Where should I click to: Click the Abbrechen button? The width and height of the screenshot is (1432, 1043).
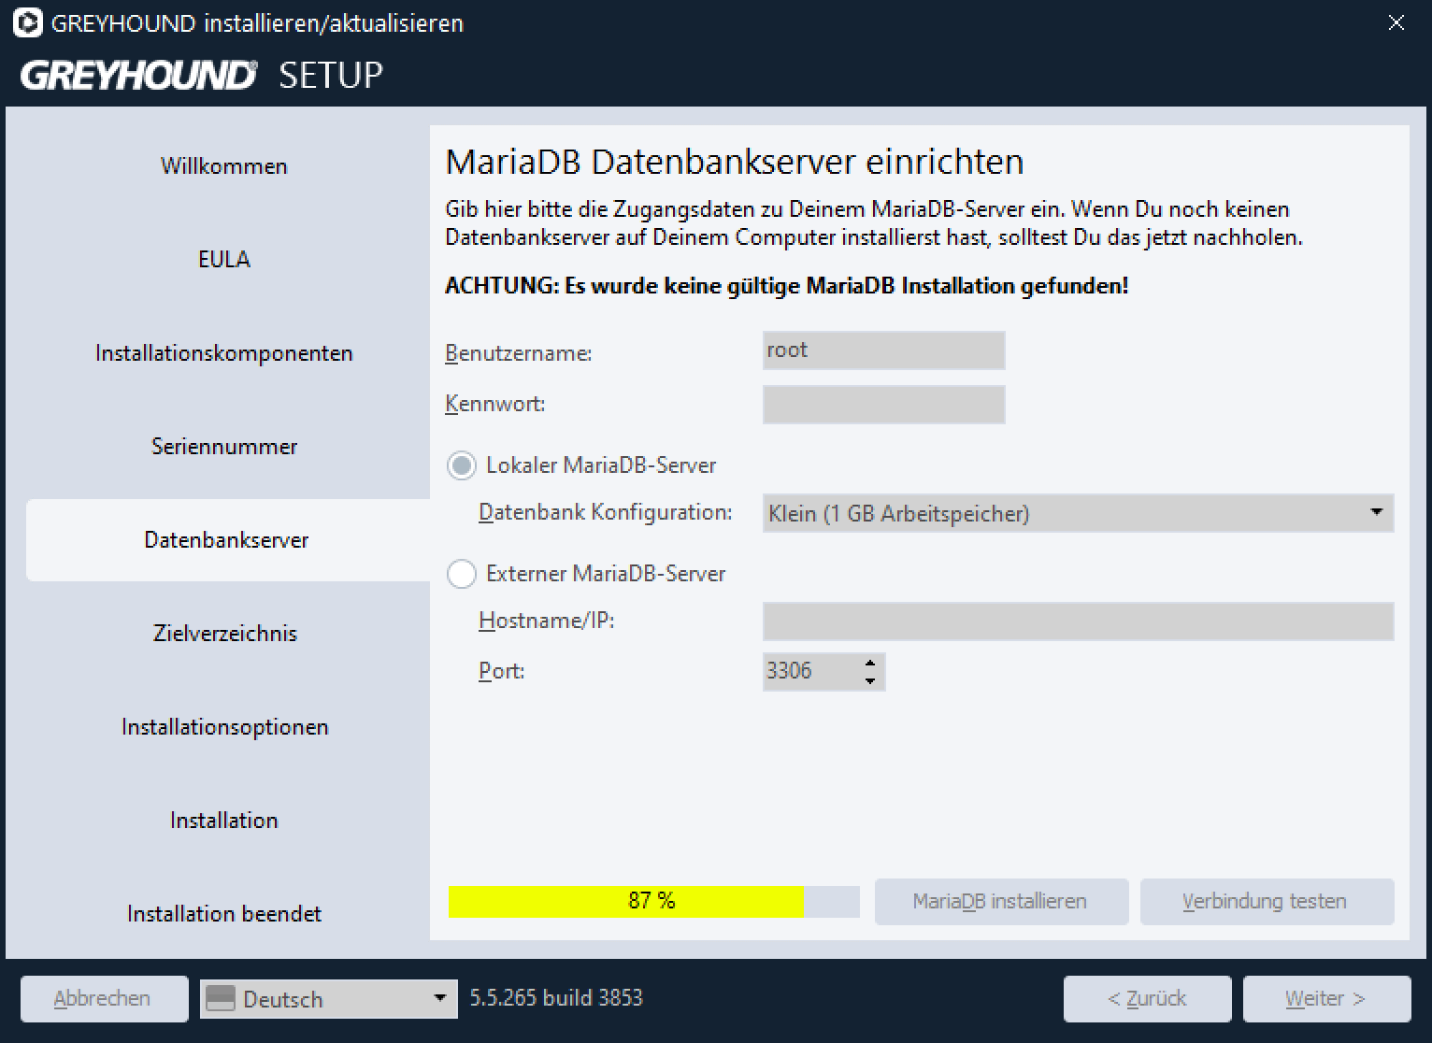pyautogui.click(x=103, y=999)
